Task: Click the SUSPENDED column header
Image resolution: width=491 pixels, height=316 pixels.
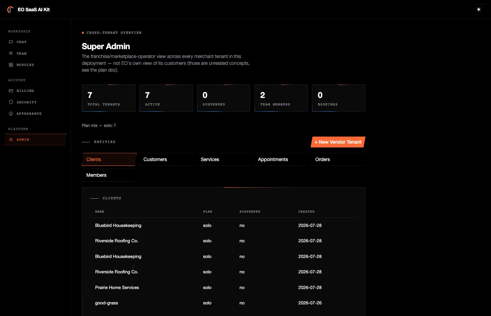Action: click(x=250, y=212)
